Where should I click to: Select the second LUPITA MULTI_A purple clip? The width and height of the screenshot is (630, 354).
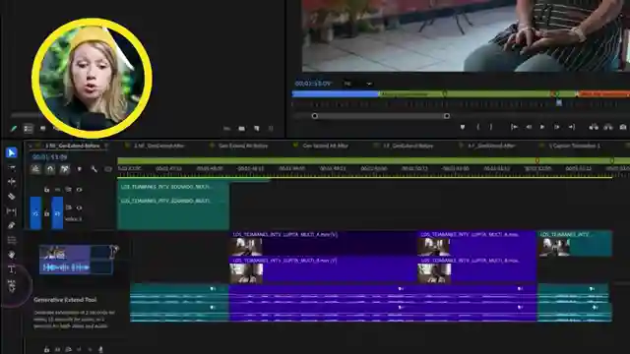tap(476, 243)
